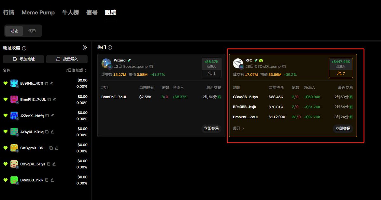Click +$59.94K net inflow in RFC card
Viewport: 381px width, 200px height.
pos(312,97)
